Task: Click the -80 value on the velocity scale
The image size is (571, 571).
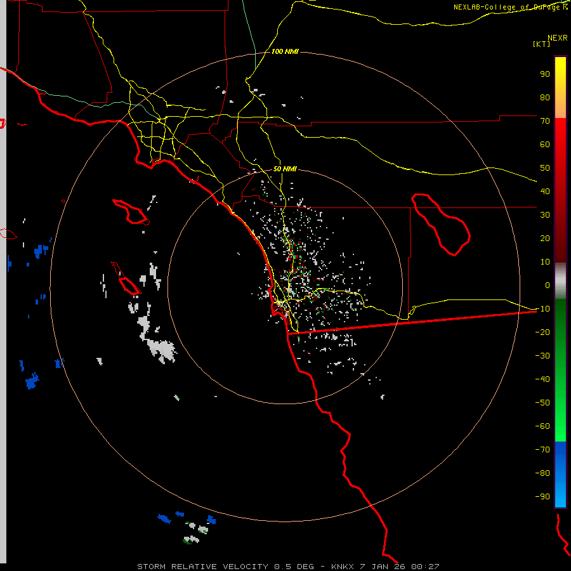Action: click(542, 473)
